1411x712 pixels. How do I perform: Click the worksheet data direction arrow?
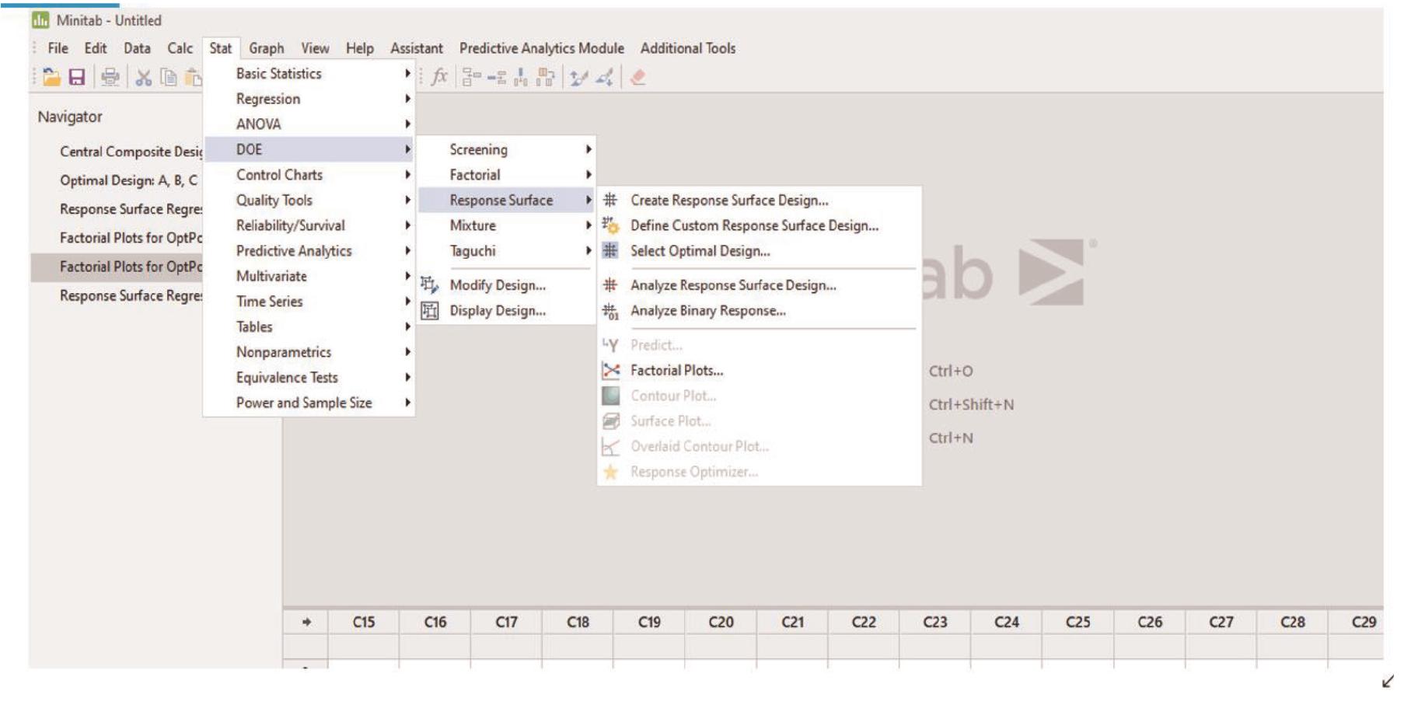pyautogui.click(x=306, y=622)
